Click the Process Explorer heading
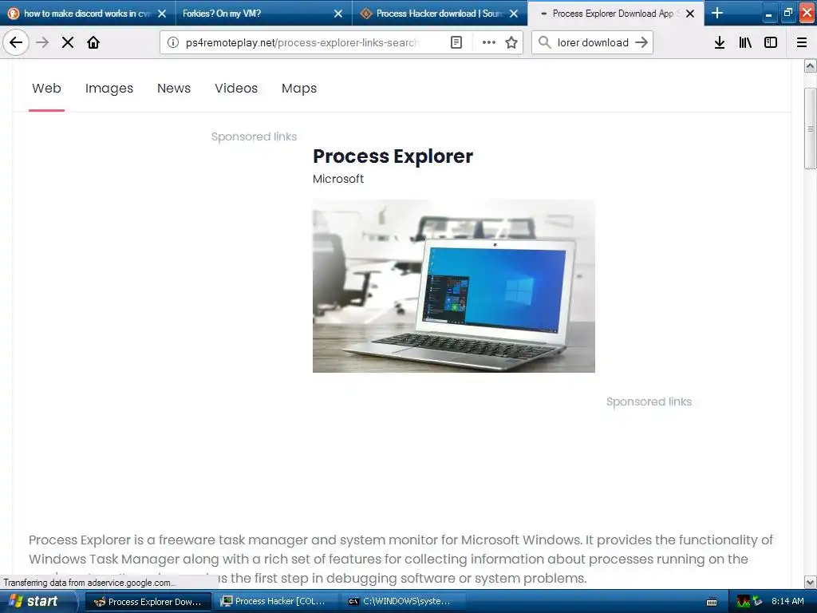 [393, 156]
